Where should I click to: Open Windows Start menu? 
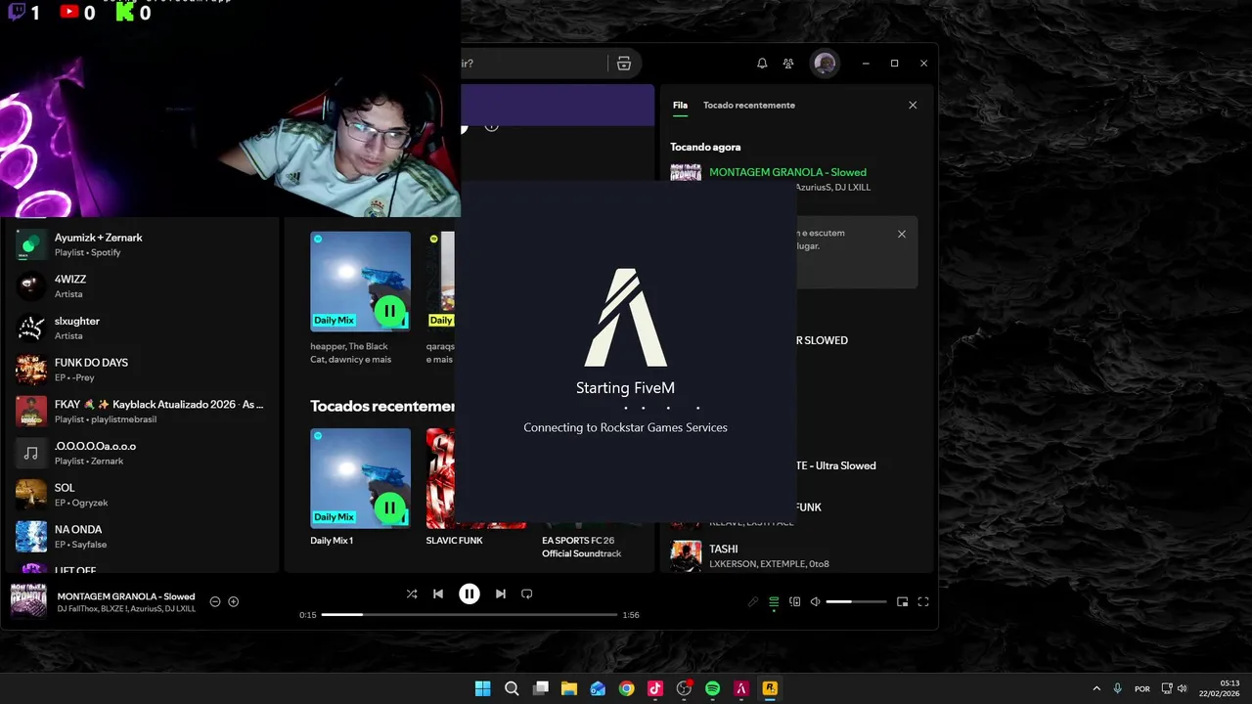pos(483,688)
